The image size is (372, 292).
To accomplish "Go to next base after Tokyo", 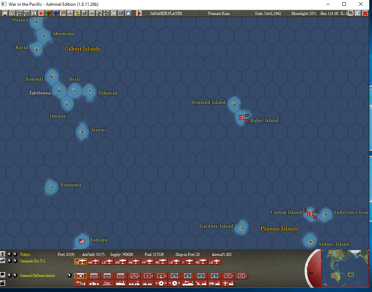I will click(x=15, y=254).
